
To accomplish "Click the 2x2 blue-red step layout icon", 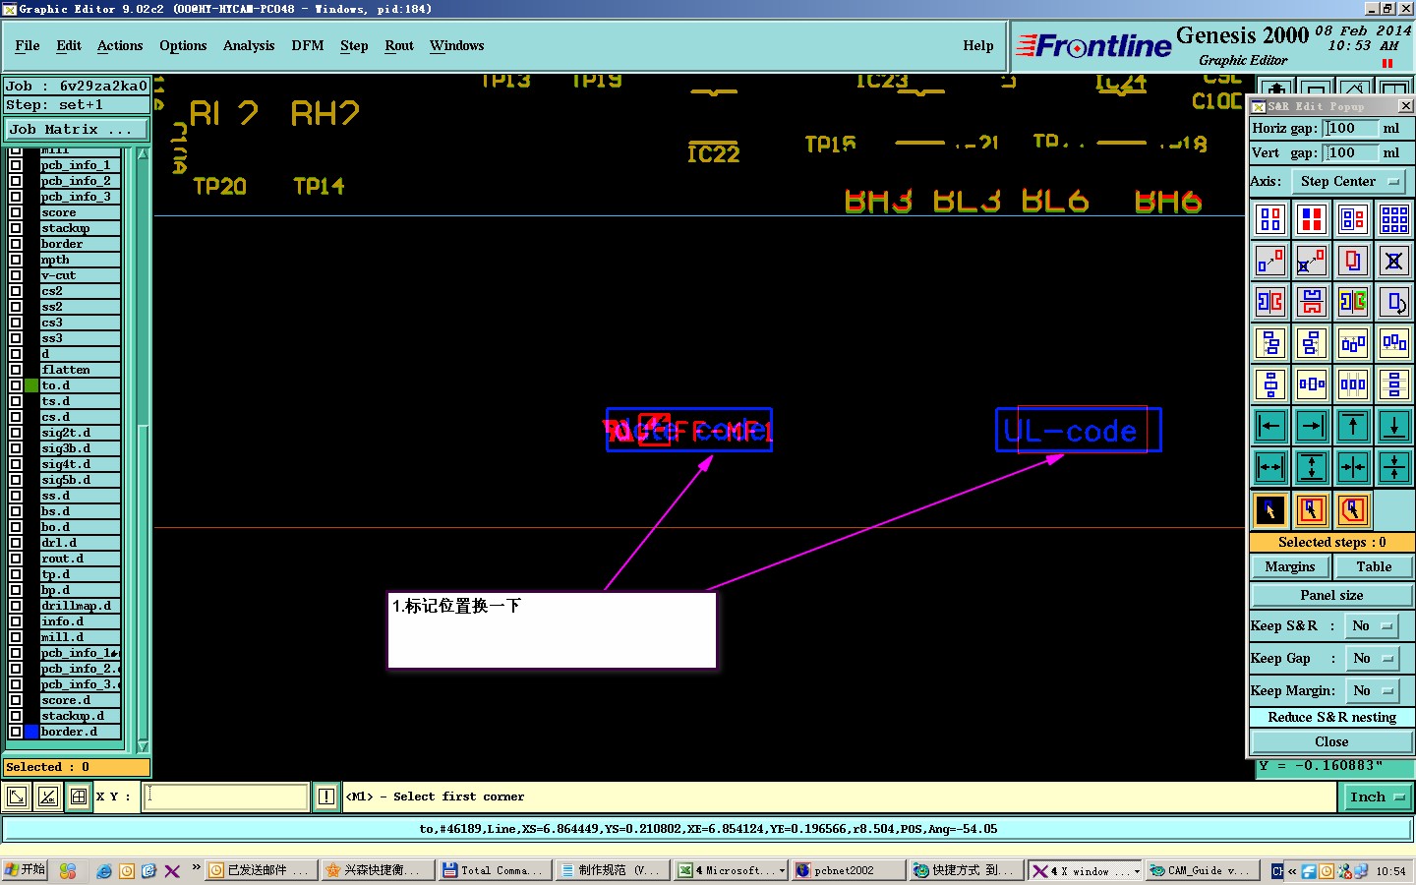I will coord(1270,219).
